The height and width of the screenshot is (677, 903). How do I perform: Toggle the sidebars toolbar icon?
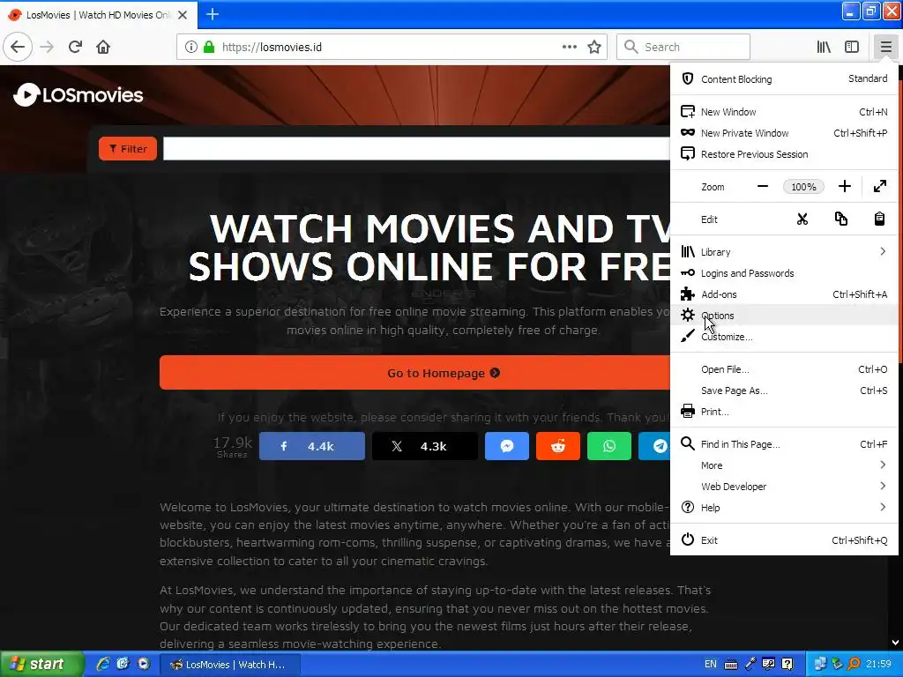click(852, 47)
